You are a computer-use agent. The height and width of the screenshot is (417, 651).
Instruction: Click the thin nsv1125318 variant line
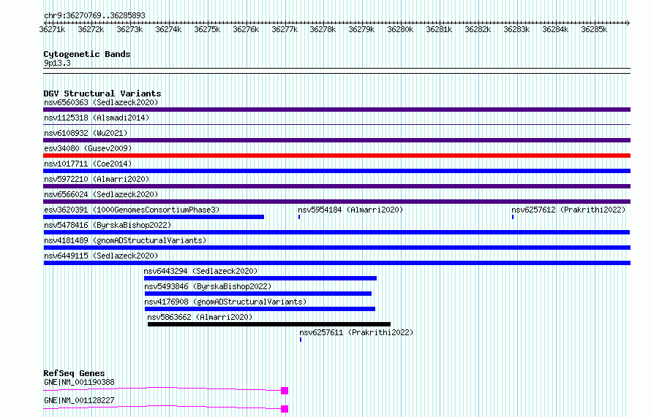[336, 124]
